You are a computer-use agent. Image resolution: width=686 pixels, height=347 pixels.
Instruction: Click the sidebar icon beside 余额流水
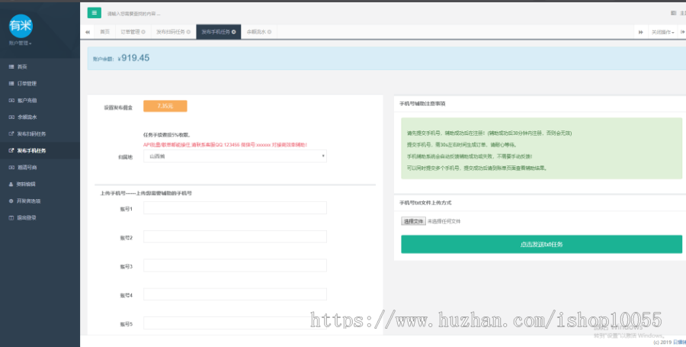pos(11,117)
